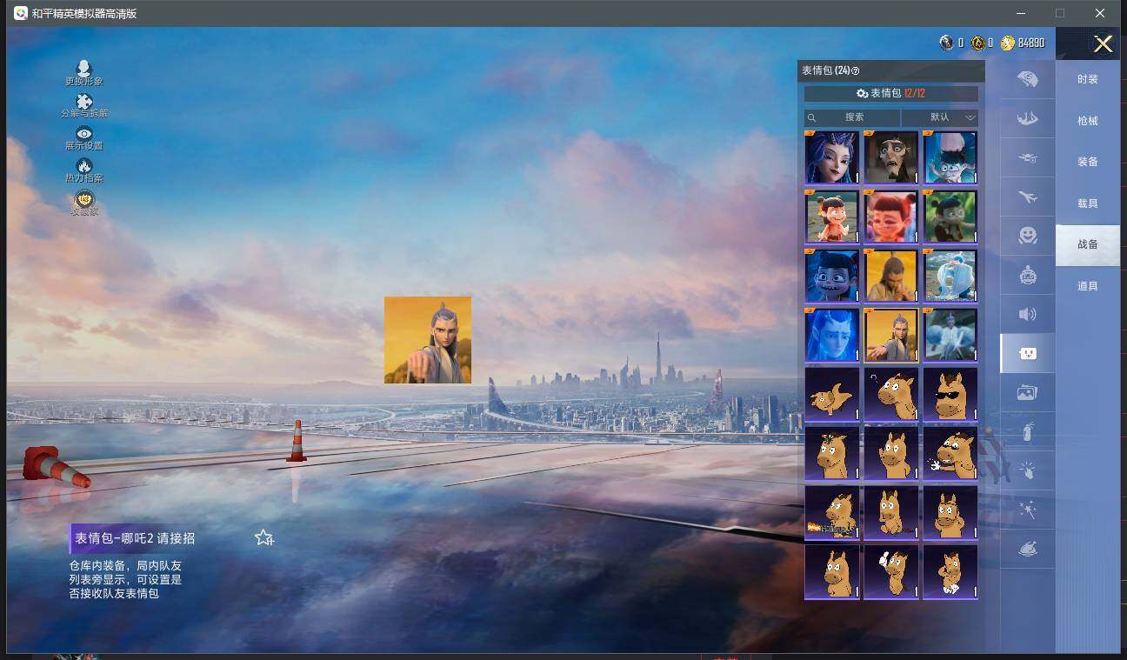This screenshot has width=1127, height=660.
Task: Click the gold badge icon under 热力档案
Action: (x=84, y=199)
